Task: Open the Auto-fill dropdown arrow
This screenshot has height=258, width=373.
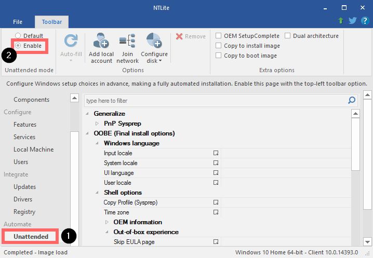Action: click(71, 60)
